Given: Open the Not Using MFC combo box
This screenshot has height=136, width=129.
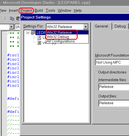Looking at the screenshot, I should [x=112, y=62].
